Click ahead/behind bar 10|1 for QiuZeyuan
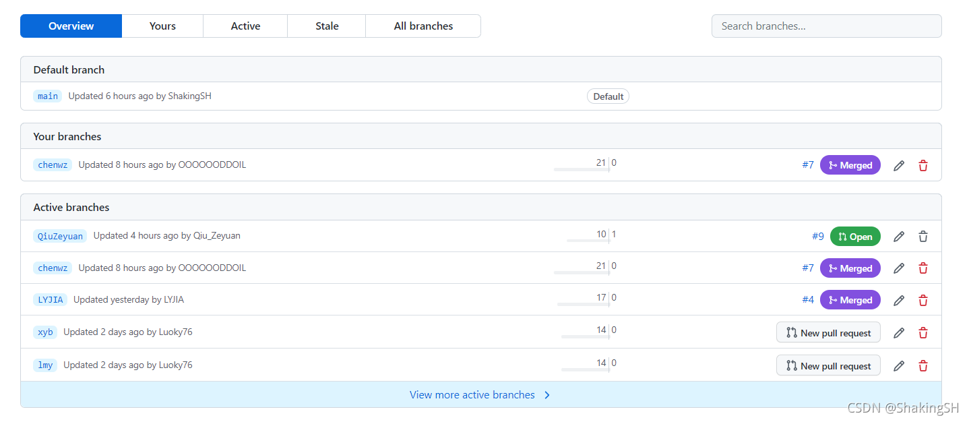The height and width of the screenshot is (422, 969). coord(592,235)
